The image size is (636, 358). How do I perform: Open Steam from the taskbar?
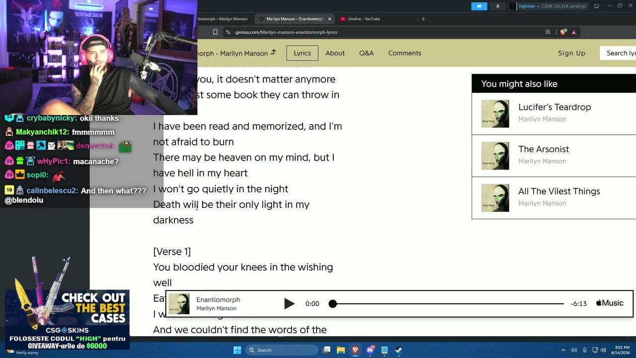[x=398, y=350]
